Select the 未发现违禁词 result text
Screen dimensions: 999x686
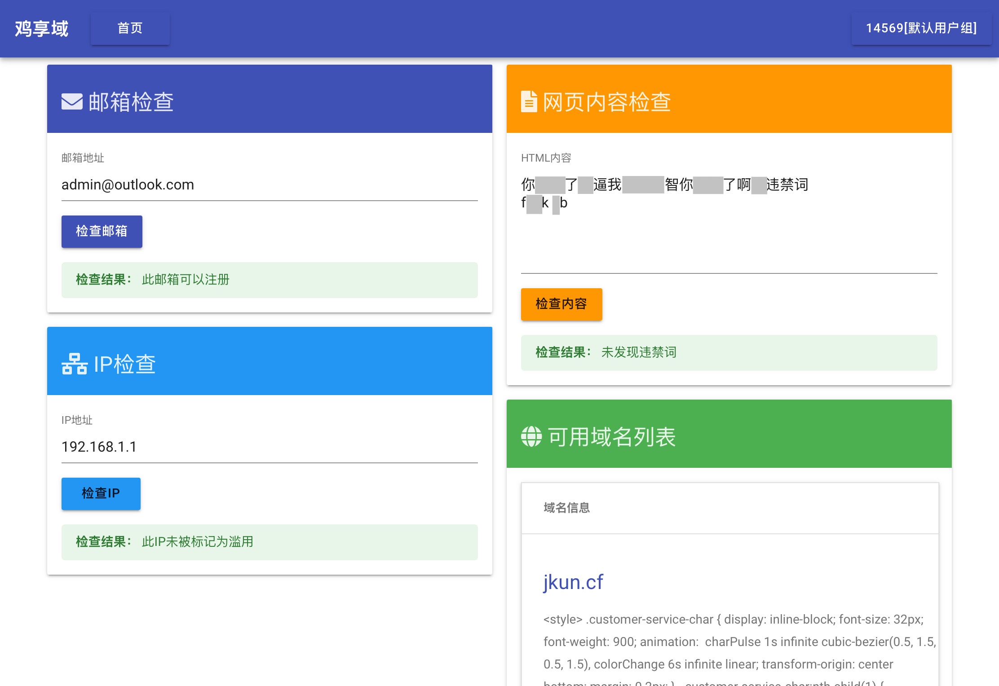tap(639, 352)
